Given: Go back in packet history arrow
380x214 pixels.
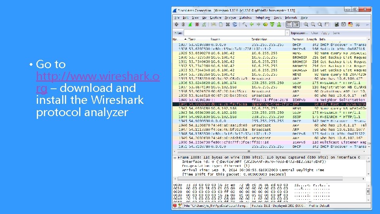Looking at the screenshot, I should (252, 25).
